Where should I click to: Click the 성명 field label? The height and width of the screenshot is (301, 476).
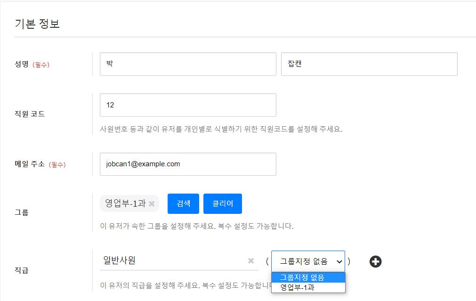coord(22,65)
